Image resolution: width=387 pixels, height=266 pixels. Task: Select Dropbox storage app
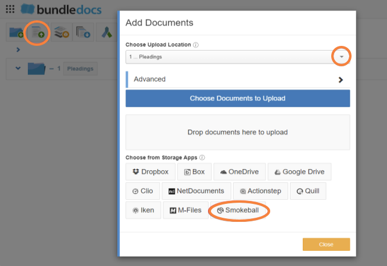(x=150, y=172)
